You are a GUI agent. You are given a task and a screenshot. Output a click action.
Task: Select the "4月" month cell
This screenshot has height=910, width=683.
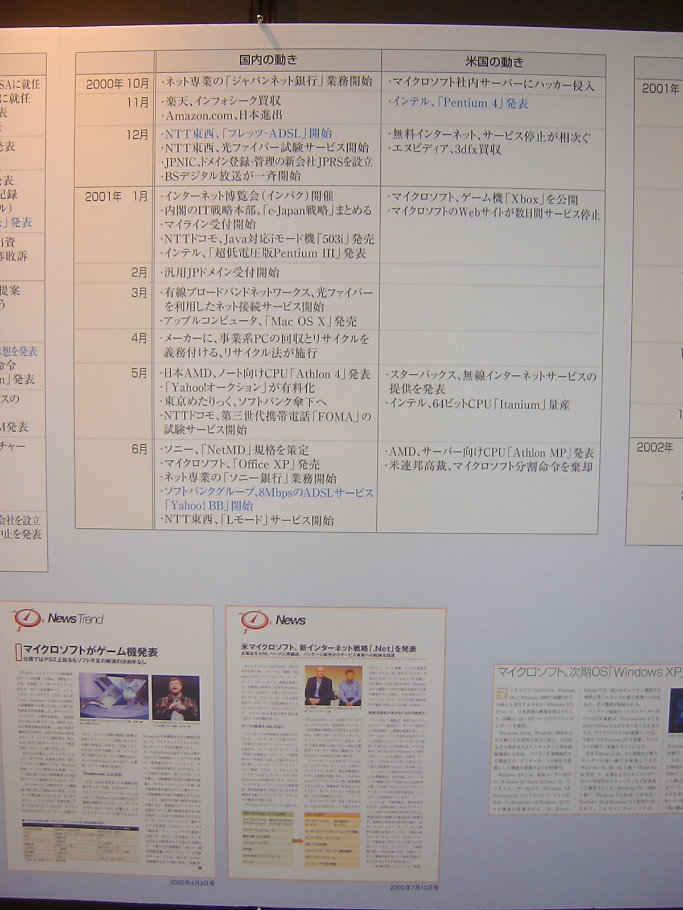pos(139,338)
